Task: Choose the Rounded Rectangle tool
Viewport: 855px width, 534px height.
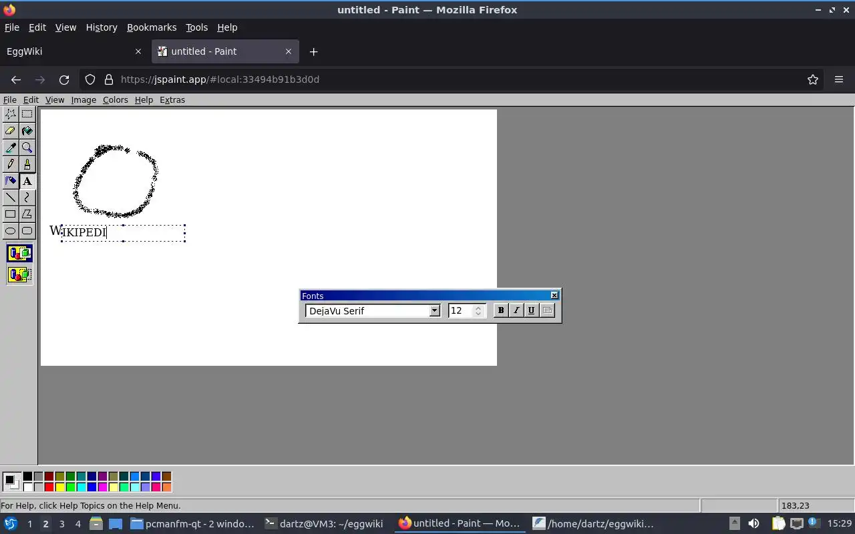Action: pyautogui.click(x=27, y=231)
